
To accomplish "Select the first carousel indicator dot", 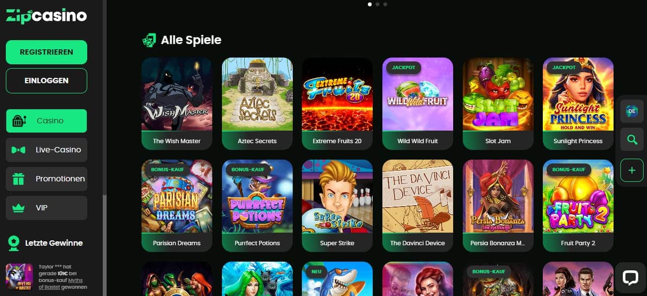I will click(370, 4).
